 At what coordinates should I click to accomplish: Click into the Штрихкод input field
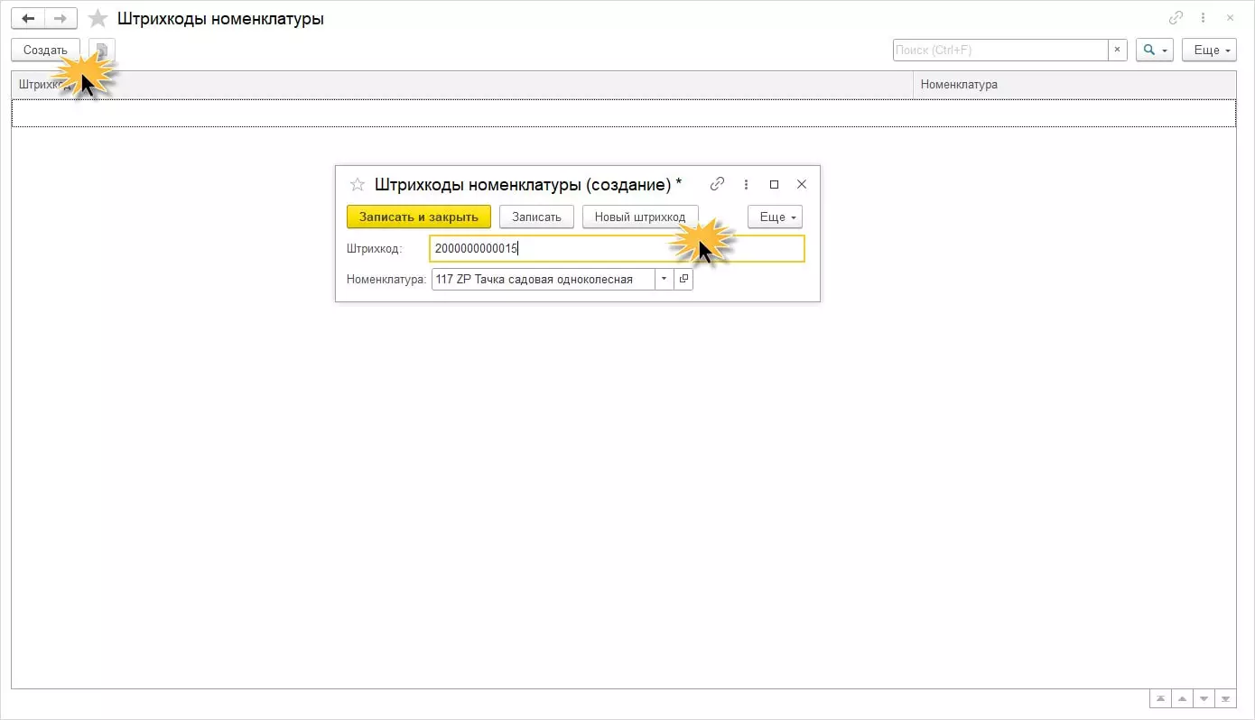point(617,248)
